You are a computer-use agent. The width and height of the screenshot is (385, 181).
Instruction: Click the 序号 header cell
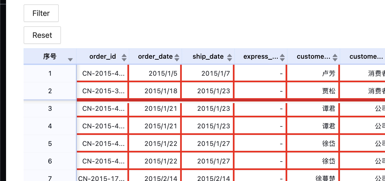pos(50,56)
